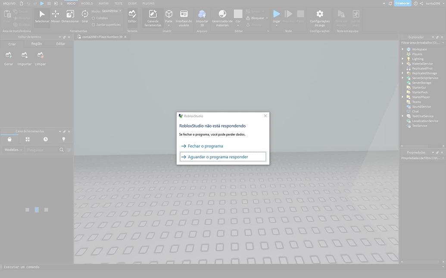Switch to the MODELO ribbon tab

pyautogui.click(x=87, y=3)
